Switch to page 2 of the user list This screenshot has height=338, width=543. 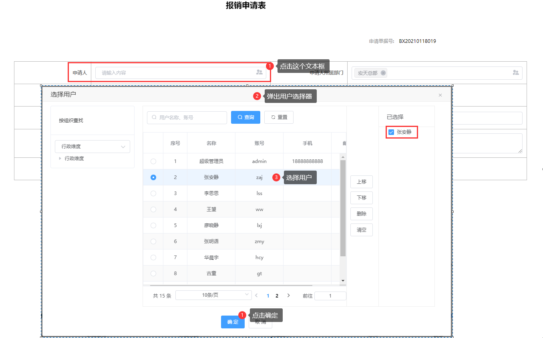point(277,296)
